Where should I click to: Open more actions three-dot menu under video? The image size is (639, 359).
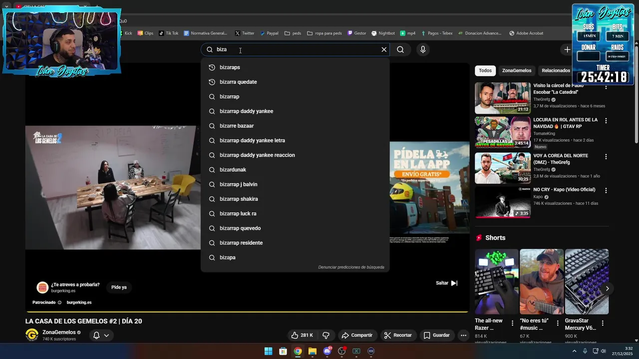[463, 335]
